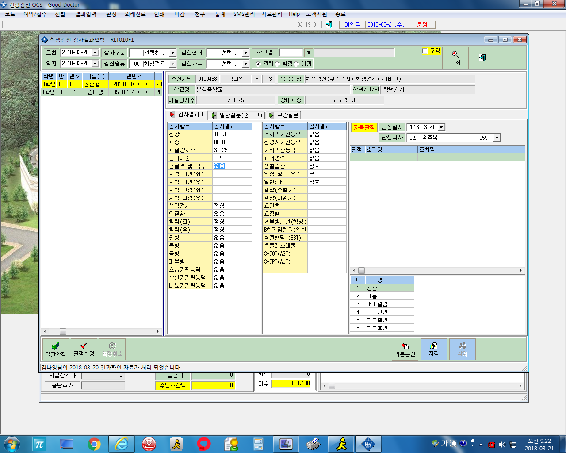Click the 자동판정 button
Screen dimensions: 566x460
pos(364,127)
